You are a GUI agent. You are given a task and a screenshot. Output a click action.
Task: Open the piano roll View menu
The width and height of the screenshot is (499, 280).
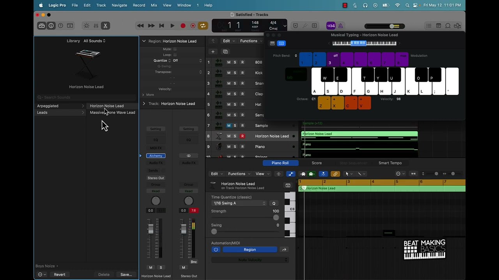262,174
